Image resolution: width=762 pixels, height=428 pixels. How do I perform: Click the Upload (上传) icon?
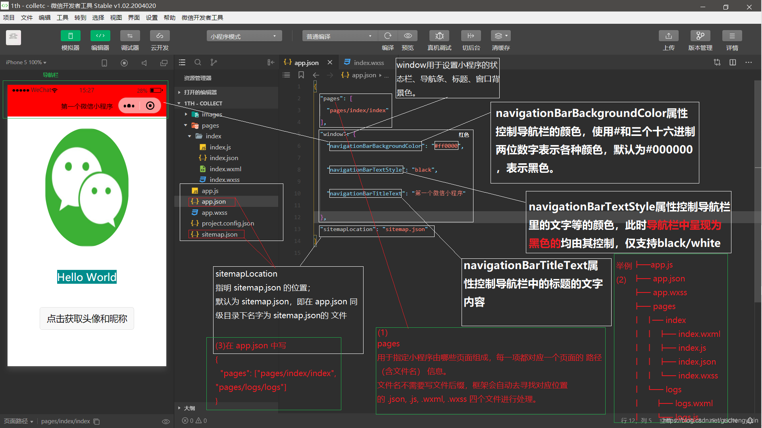[x=669, y=36]
